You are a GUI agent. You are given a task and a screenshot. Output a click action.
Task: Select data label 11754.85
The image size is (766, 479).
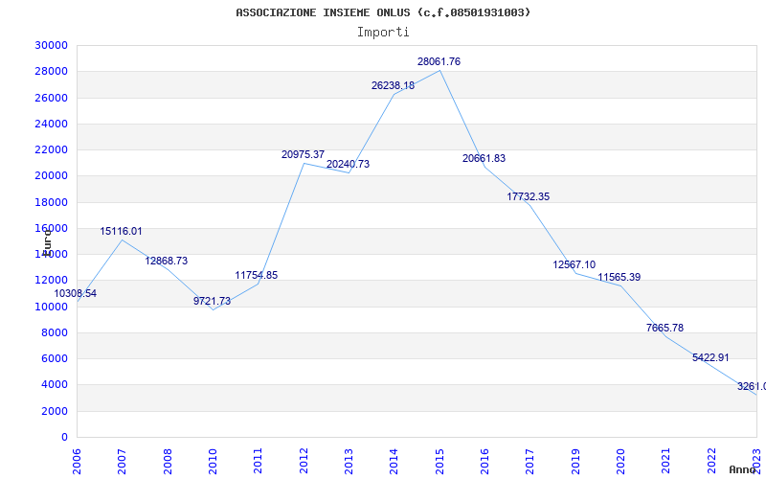pyautogui.click(x=257, y=275)
